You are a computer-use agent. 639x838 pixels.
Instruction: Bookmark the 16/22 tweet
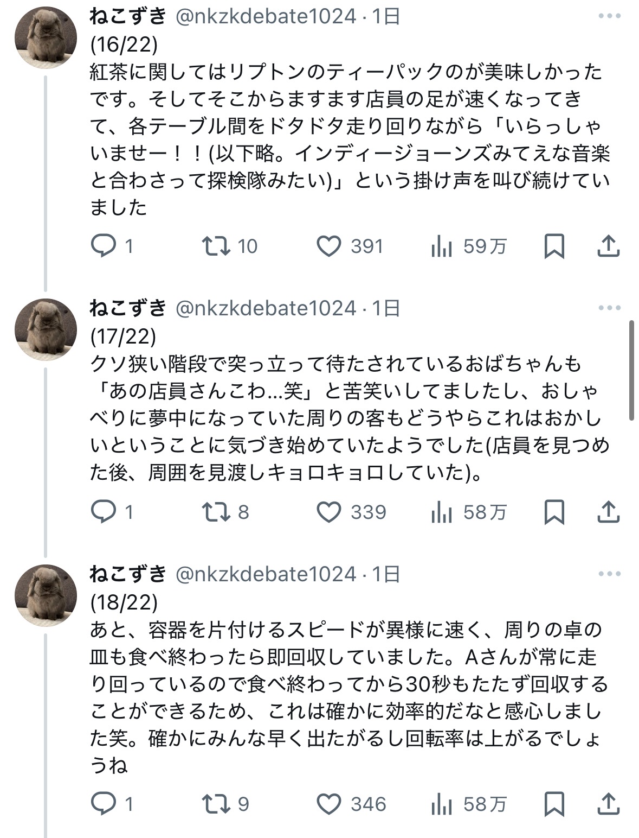coord(554,246)
